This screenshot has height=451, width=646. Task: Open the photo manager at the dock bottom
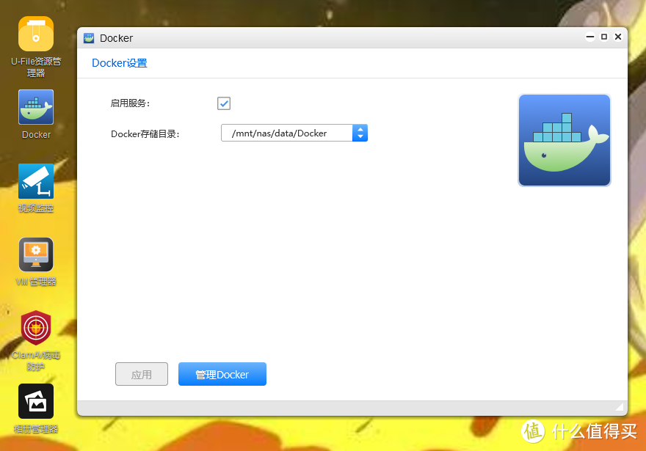(35, 401)
